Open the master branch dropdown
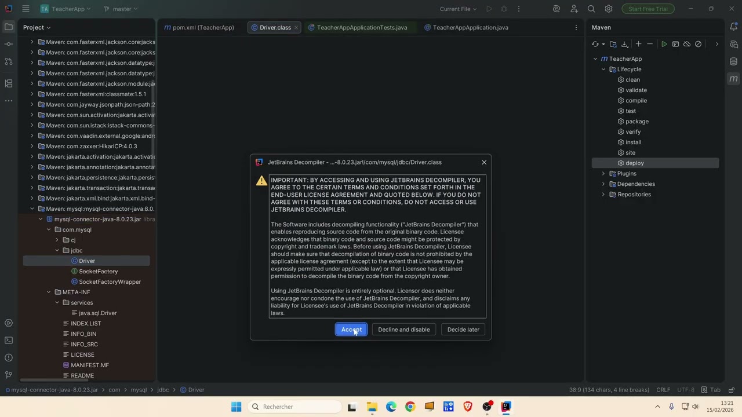 pos(121,9)
